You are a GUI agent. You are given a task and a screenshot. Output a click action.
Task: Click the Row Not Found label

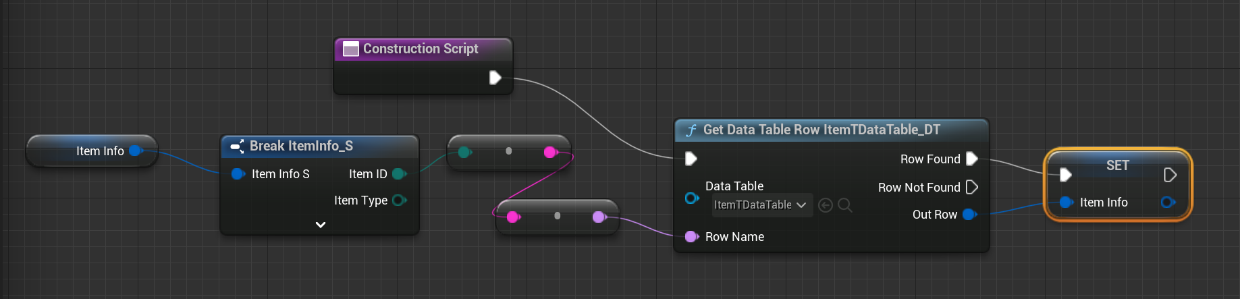(919, 188)
